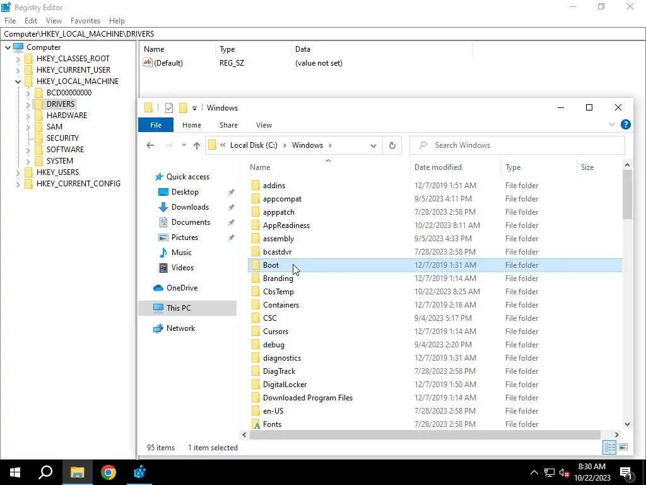Select the Fonts folder
This screenshot has height=485, width=646.
pyautogui.click(x=272, y=424)
